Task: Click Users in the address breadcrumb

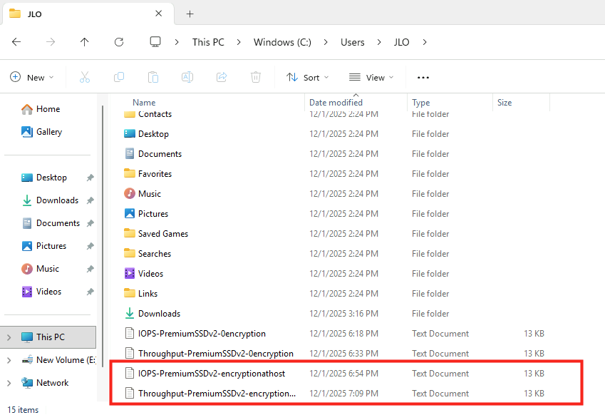Action: 352,42
